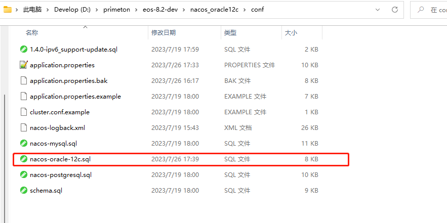Click the schema.sql file icon
This screenshot has width=447, height=223.
(x=23, y=191)
